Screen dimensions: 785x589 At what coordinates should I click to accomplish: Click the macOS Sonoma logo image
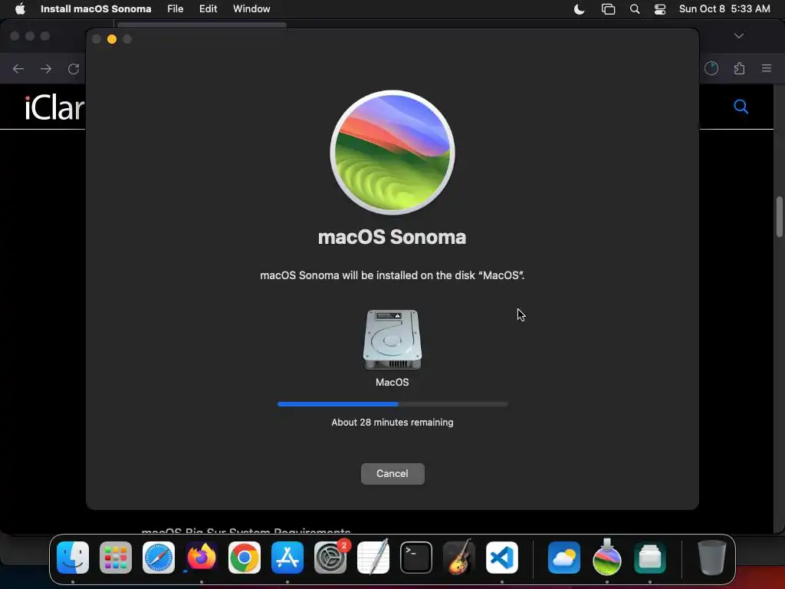pos(392,153)
